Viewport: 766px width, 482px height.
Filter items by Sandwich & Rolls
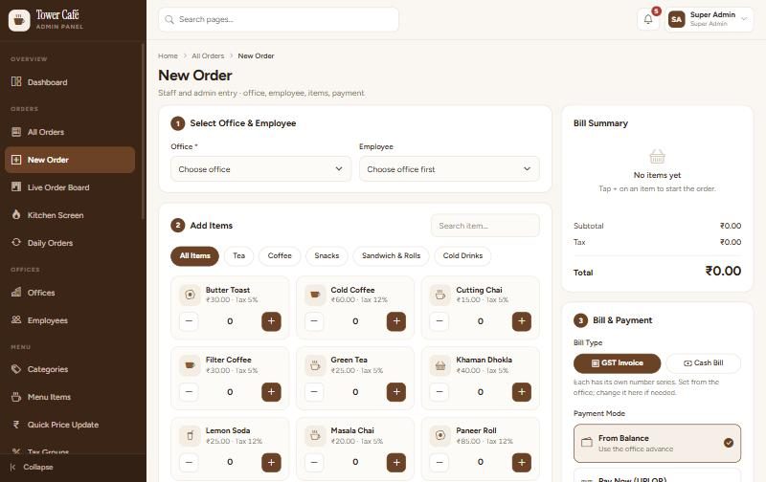coord(391,255)
